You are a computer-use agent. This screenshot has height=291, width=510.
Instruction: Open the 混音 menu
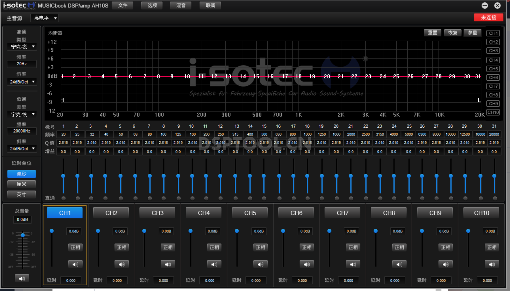181,5
